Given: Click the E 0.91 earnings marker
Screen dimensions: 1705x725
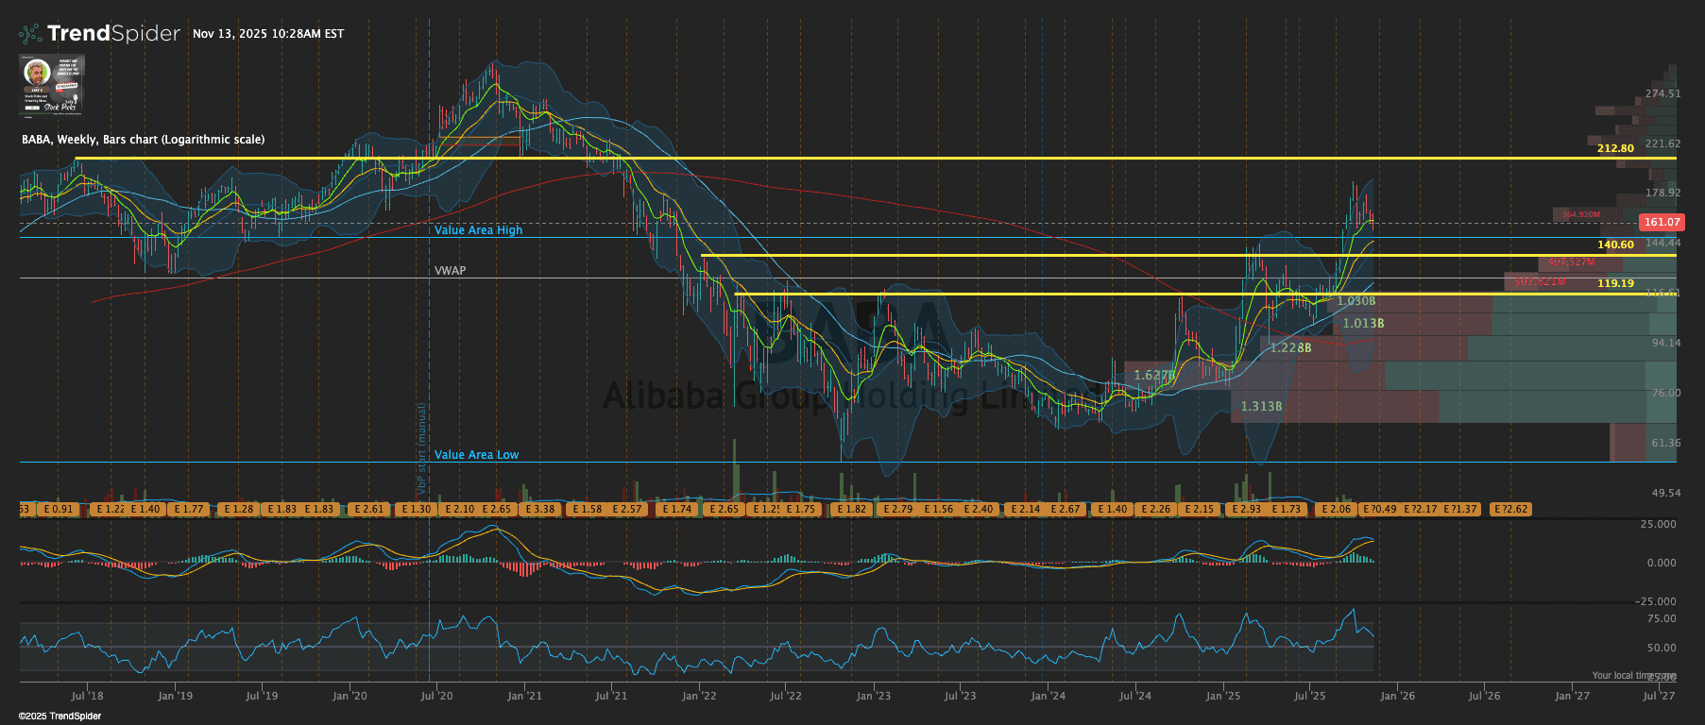Looking at the screenshot, I should pos(57,509).
